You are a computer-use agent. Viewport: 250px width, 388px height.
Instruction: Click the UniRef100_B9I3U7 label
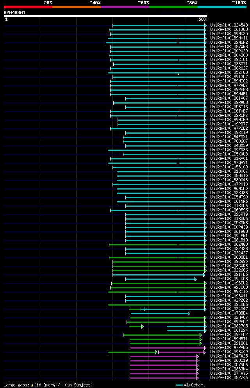pyautogui.click(x=229, y=77)
